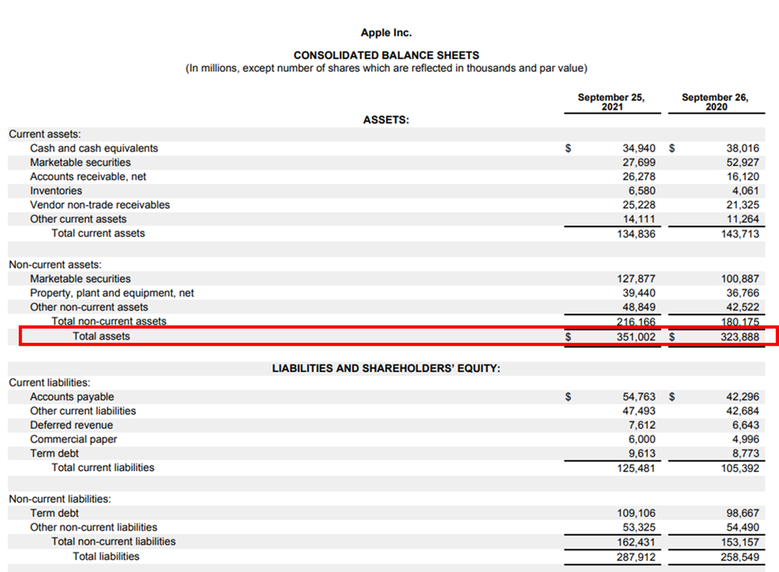Select the 'Deferred revenue' label
The width and height of the screenshot is (779, 572).
tap(72, 425)
